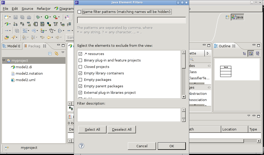
Task: Click the activity diagram toolbar icon
Action: (15, 24)
